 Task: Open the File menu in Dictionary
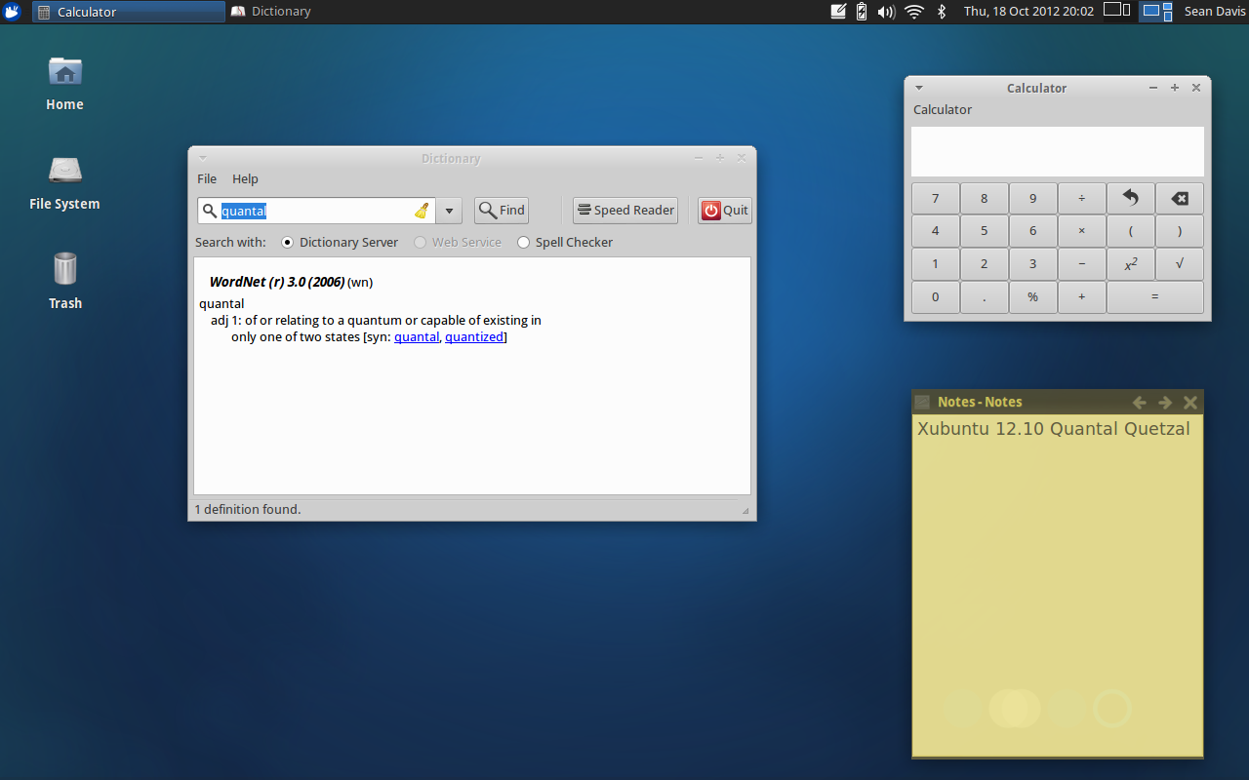206,178
